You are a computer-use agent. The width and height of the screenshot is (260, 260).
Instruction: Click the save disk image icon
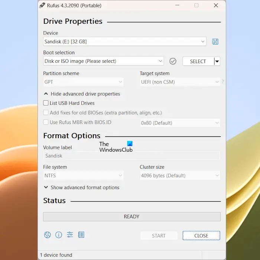(215, 42)
